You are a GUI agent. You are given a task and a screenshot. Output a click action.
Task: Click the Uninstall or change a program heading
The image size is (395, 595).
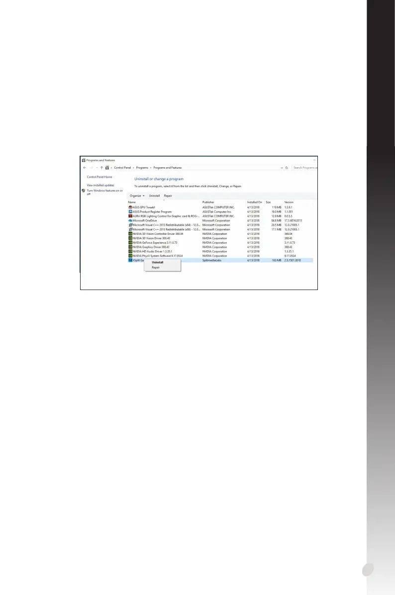pyautogui.click(x=159, y=179)
